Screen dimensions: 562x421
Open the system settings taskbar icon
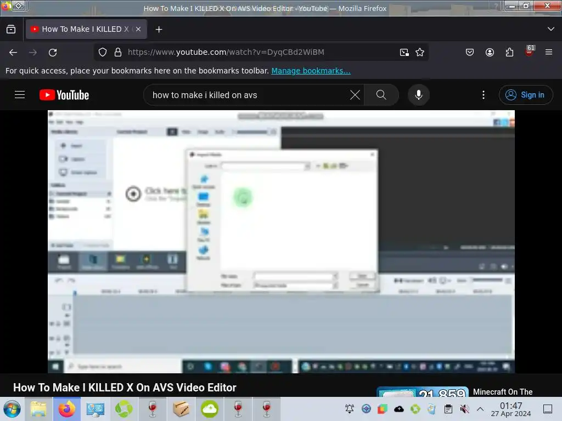(95, 409)
